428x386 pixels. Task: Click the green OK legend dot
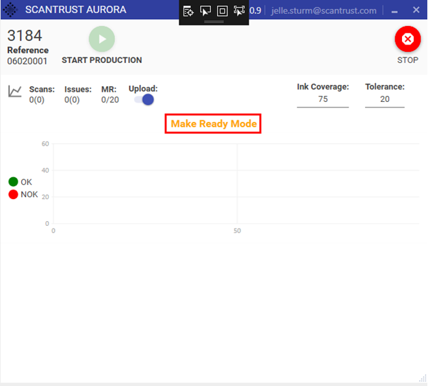click(13, 181)
